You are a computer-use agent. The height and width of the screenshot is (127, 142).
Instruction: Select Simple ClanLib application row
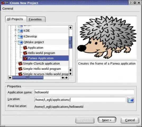[42, 63]
